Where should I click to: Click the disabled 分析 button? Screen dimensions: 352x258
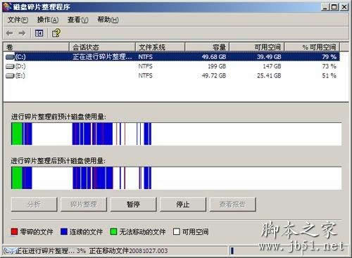click(34, 205)
